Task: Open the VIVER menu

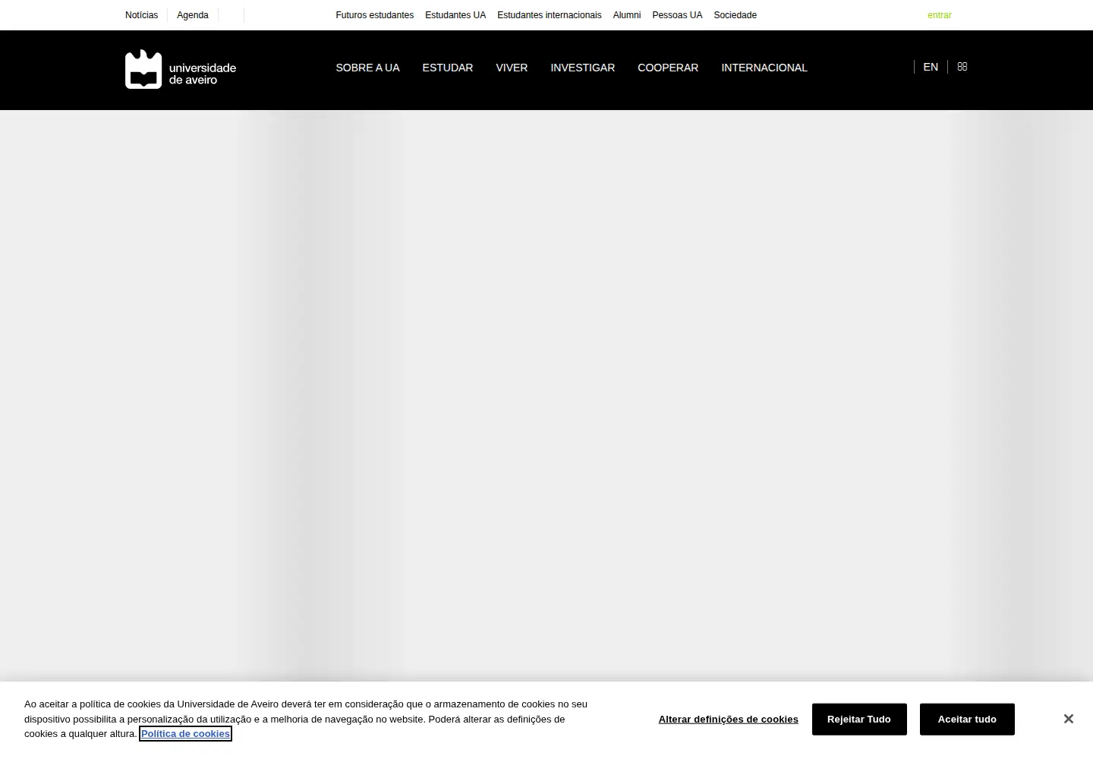Action: (x=512, y=68)
